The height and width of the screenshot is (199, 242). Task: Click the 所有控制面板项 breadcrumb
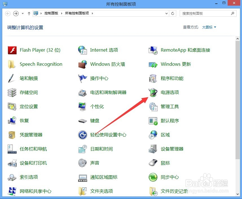coord(77,13)
